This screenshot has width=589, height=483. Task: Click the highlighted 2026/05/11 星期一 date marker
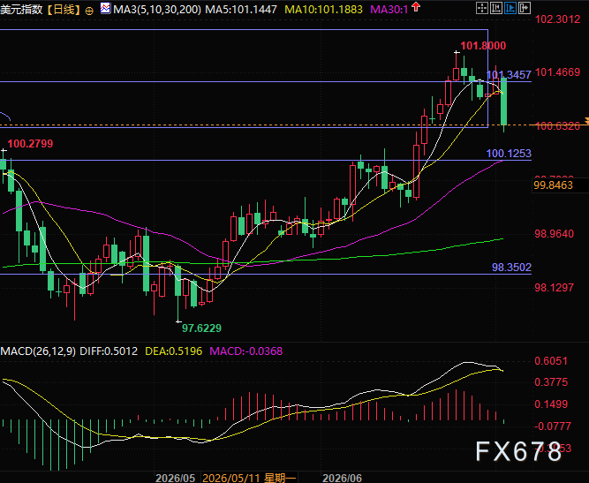249,478
